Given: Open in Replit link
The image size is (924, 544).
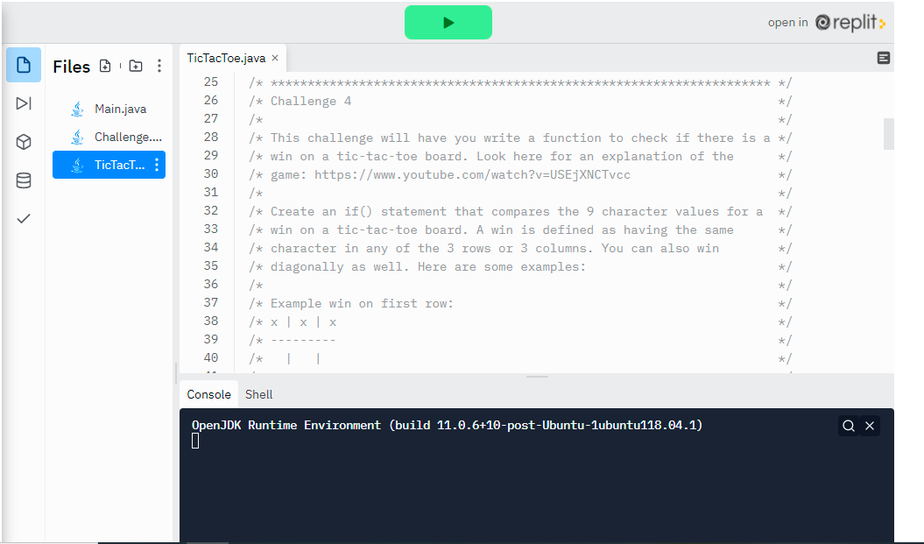Looking at the screenshot, I should point(826,23).
